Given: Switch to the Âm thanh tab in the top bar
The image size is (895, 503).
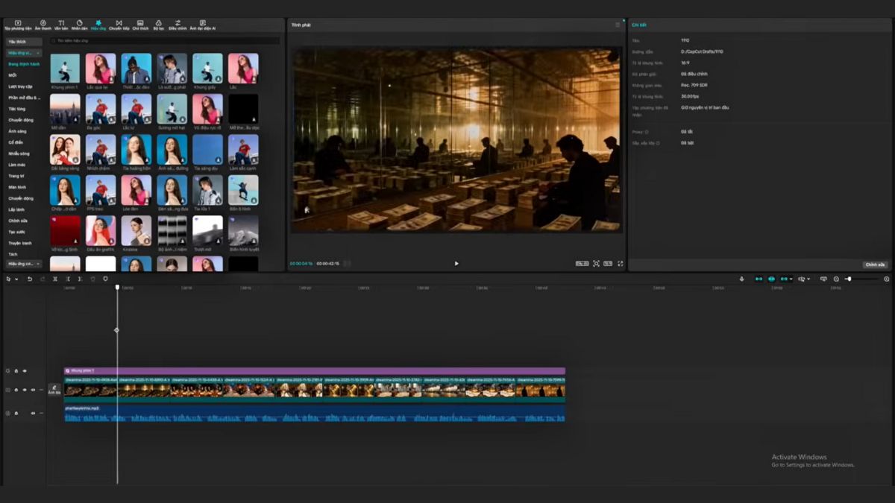Looking at the screenshot, I should click(x=43, y=24).
